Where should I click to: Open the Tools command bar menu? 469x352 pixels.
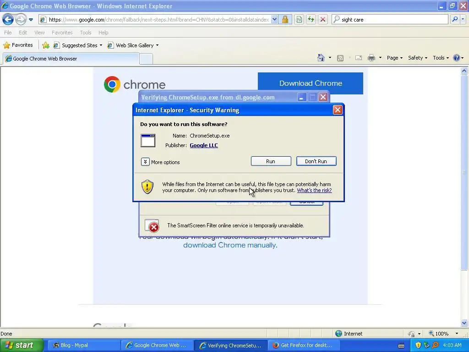441,58
